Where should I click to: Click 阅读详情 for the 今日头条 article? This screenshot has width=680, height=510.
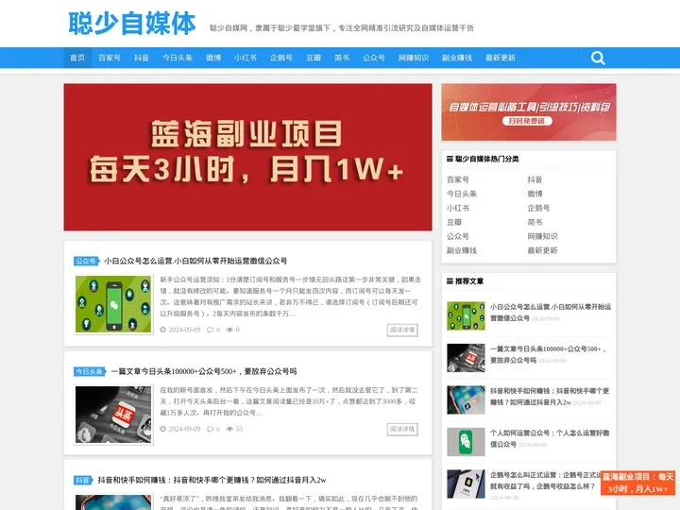click(x=402, y=430)
